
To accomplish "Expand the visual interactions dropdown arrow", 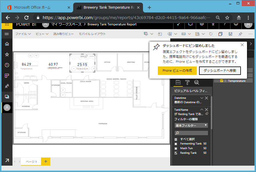I will (203, 34).
